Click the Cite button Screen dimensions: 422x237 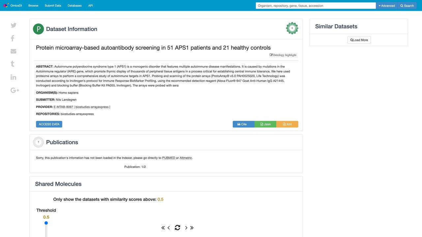(x=244, y=124)
